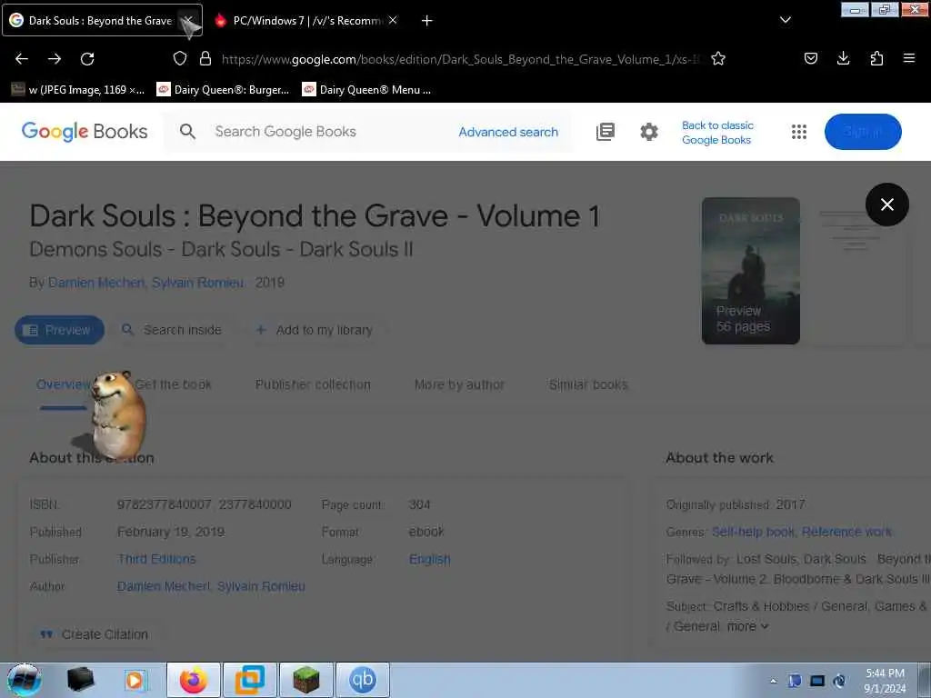Launch the media player taskbar icon

[x=135, y=680]
